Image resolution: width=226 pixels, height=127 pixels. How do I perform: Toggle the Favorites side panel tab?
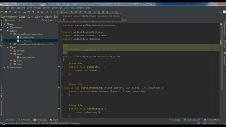point(1,91)
